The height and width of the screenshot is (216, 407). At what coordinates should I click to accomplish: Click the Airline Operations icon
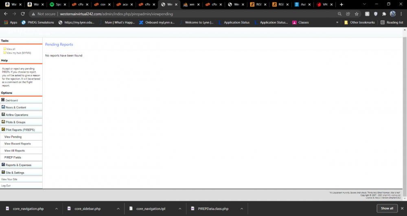point(3,114)
